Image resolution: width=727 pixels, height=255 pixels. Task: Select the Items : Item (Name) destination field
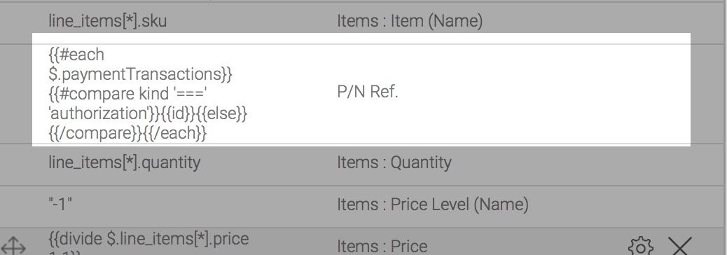410,21
